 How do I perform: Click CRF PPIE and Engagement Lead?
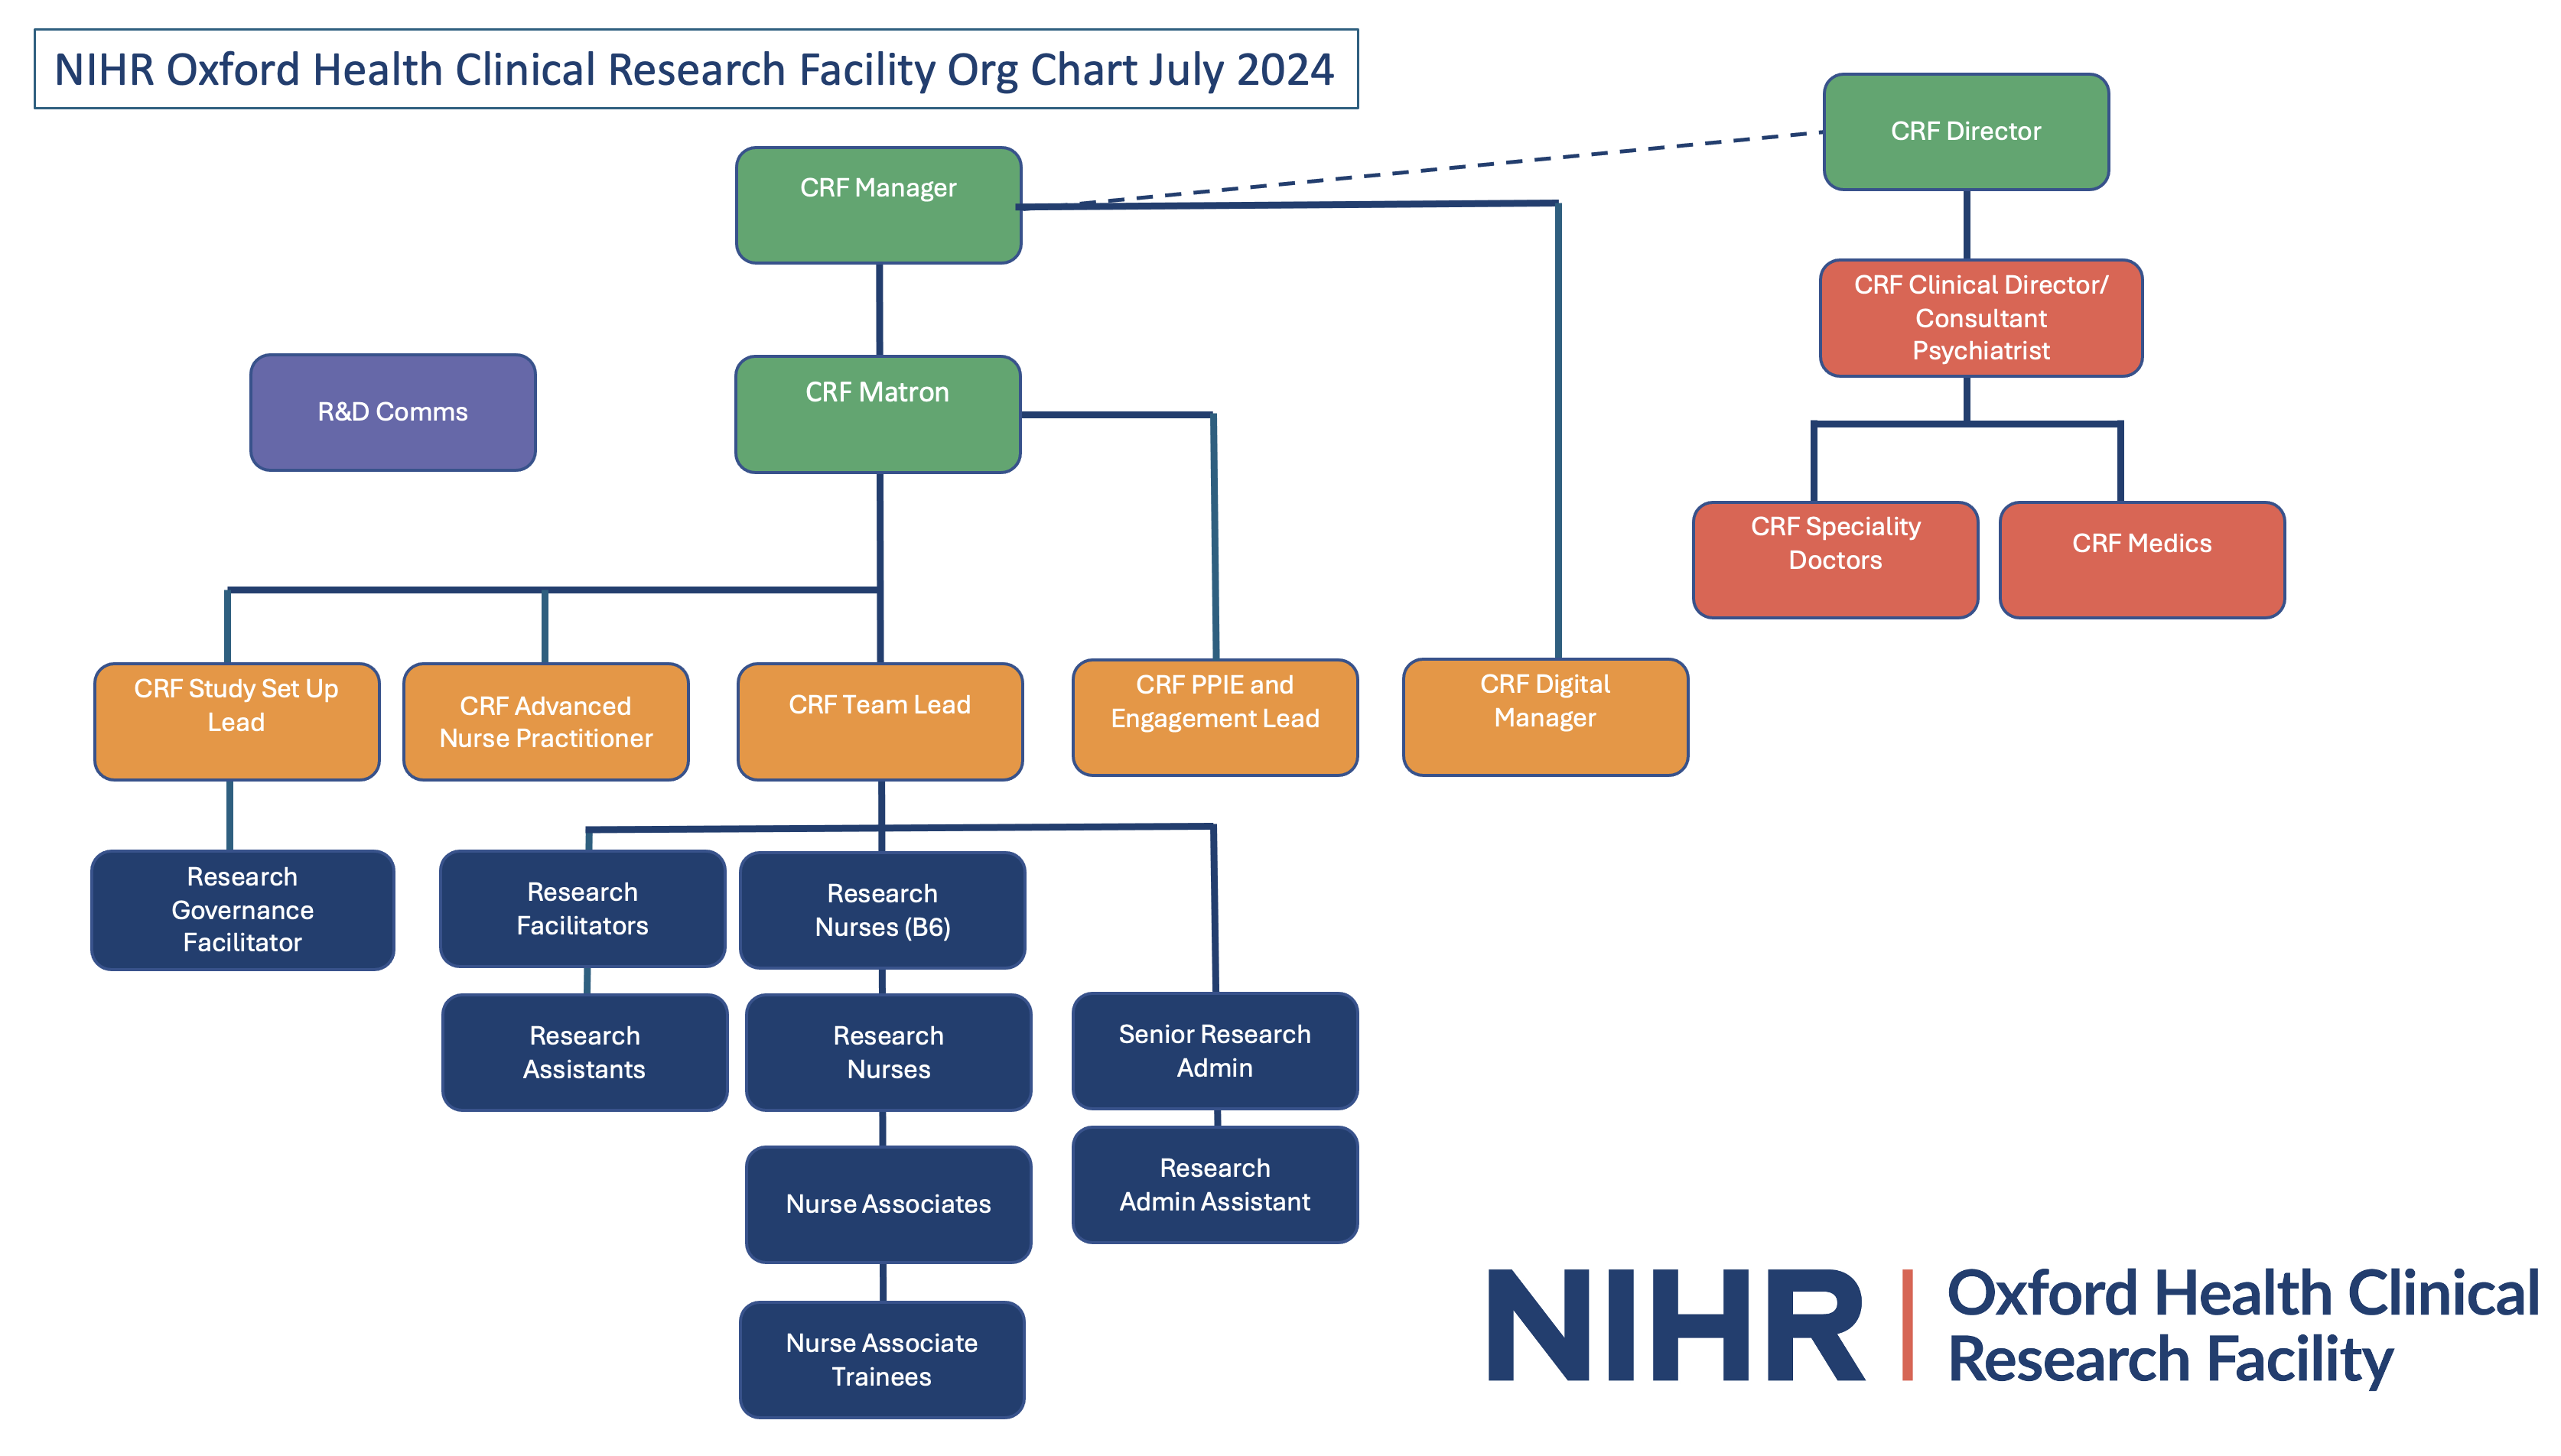1213,716
